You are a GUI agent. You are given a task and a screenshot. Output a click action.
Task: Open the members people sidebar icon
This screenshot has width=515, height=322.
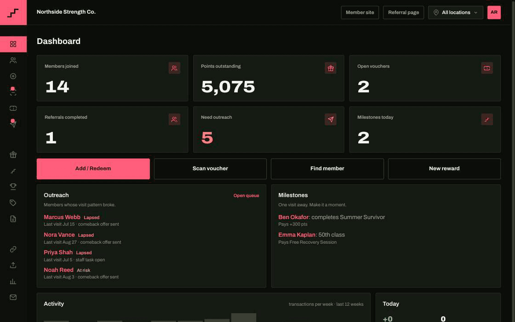pos(13,60)
